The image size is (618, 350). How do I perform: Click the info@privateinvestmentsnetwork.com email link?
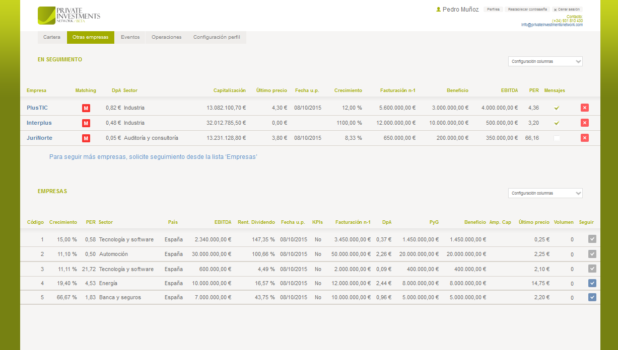point(552,25)
